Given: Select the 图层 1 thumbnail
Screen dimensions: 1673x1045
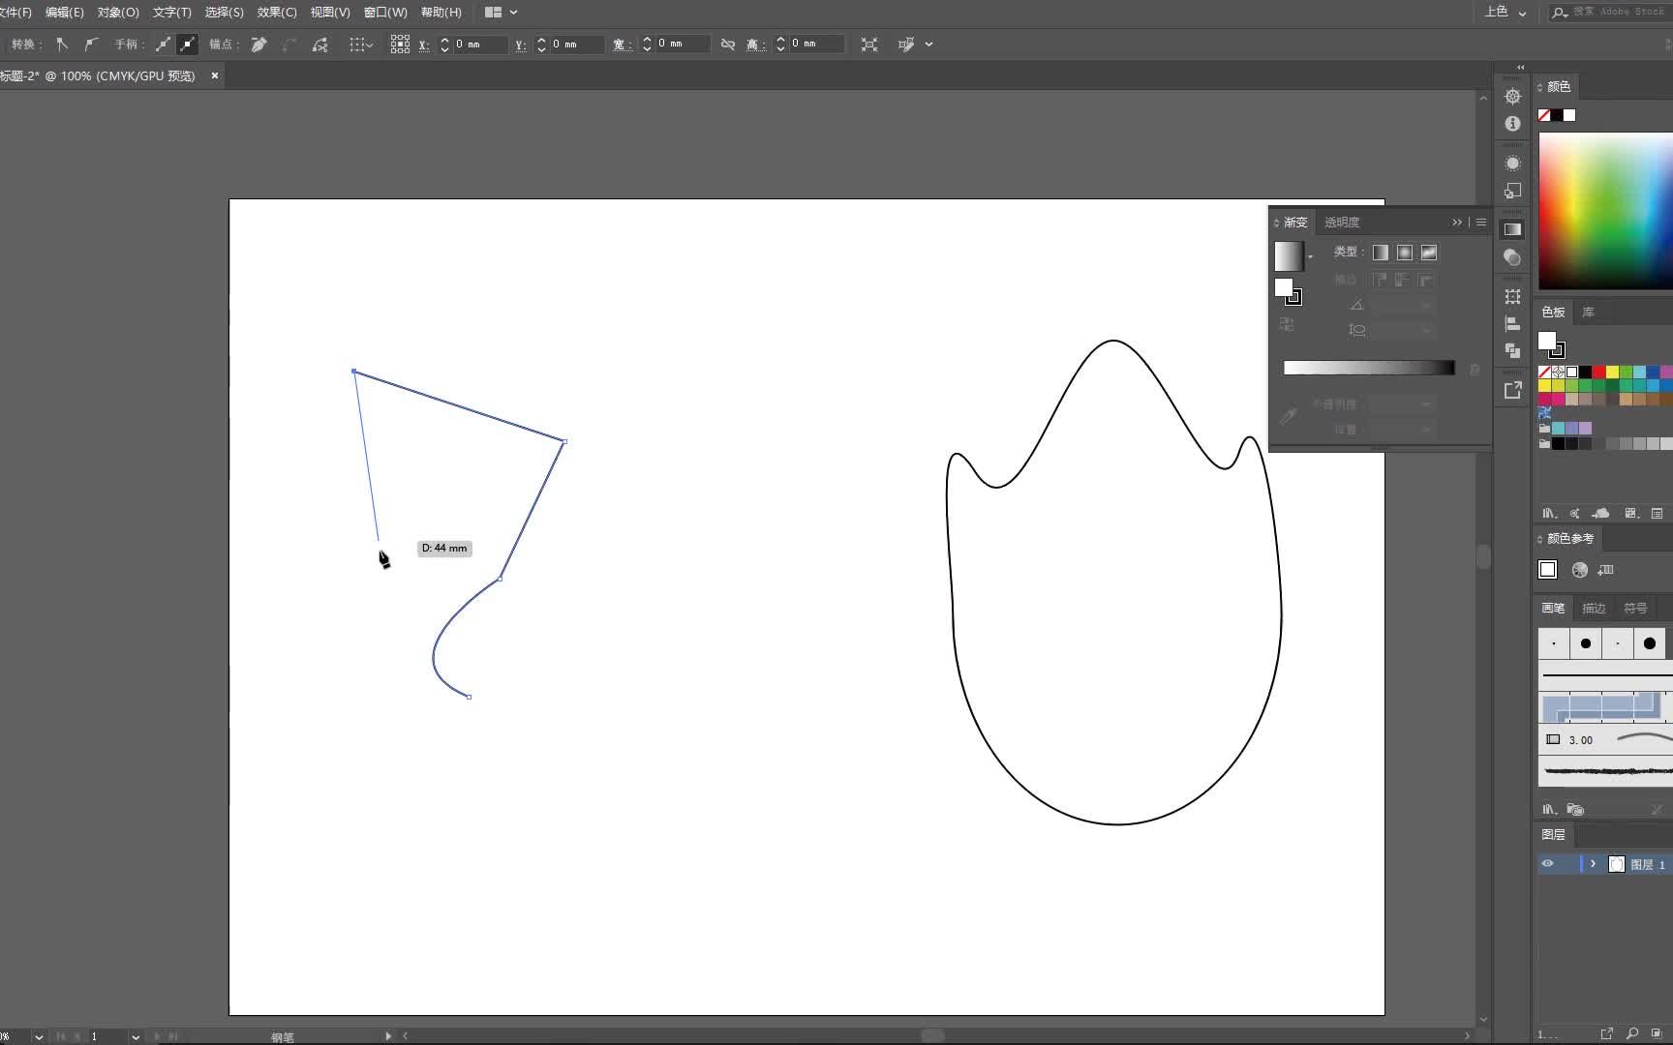Looking at the screenshot, I should 1616,864.
